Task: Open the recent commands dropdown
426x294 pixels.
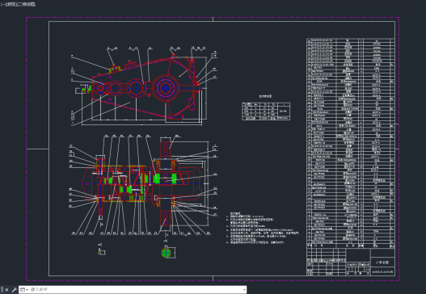Action: pos(24,290)
